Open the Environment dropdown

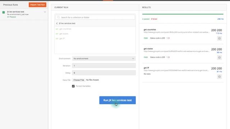click(104, 58)
